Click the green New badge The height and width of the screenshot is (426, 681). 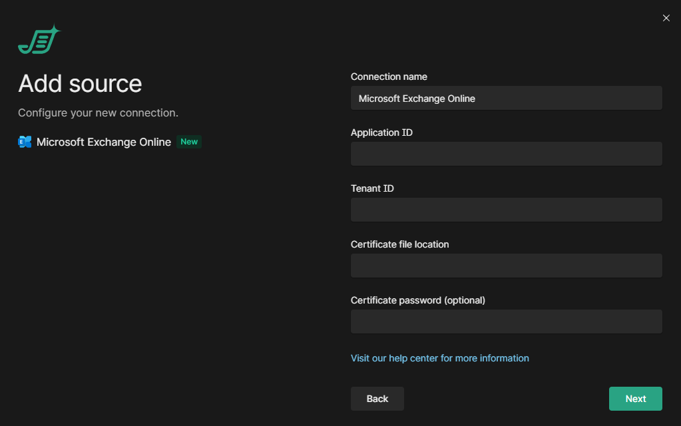[x=189, y=142]
